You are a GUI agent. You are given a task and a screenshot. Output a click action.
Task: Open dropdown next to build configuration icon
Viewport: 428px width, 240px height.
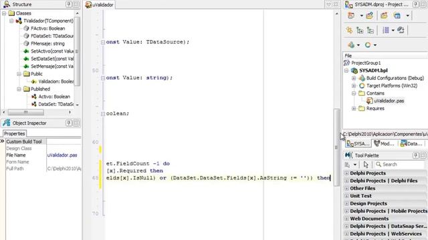[x=358, y=45]
